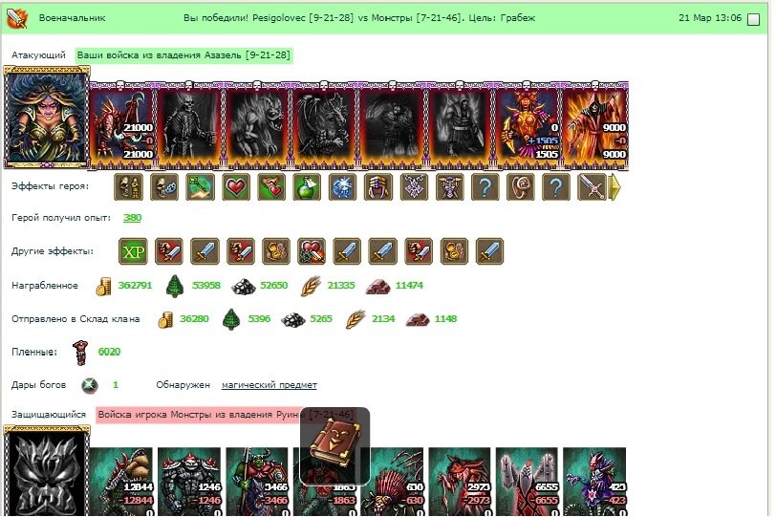Select the spiral shell hero effect icon
Screen dimensions: 776x517
click(521, 187)
